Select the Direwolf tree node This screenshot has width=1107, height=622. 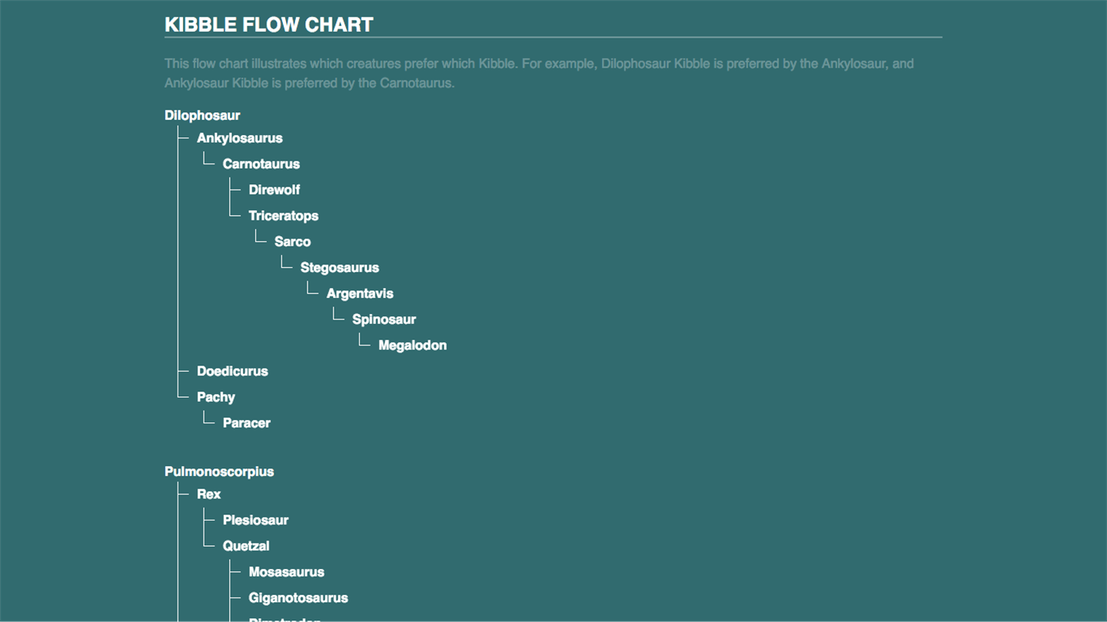pos(274,190)
